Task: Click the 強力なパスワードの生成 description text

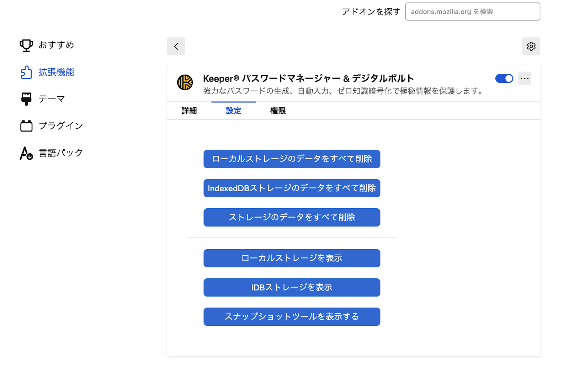Action: pyautogui.click(x=344, y=91)
